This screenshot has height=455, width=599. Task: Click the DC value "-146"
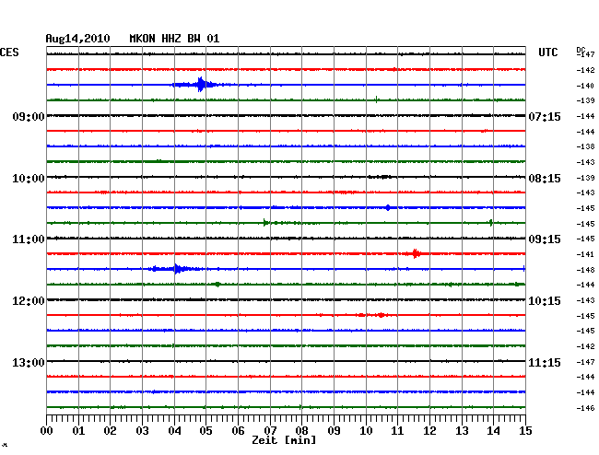(x=585, y=408)
